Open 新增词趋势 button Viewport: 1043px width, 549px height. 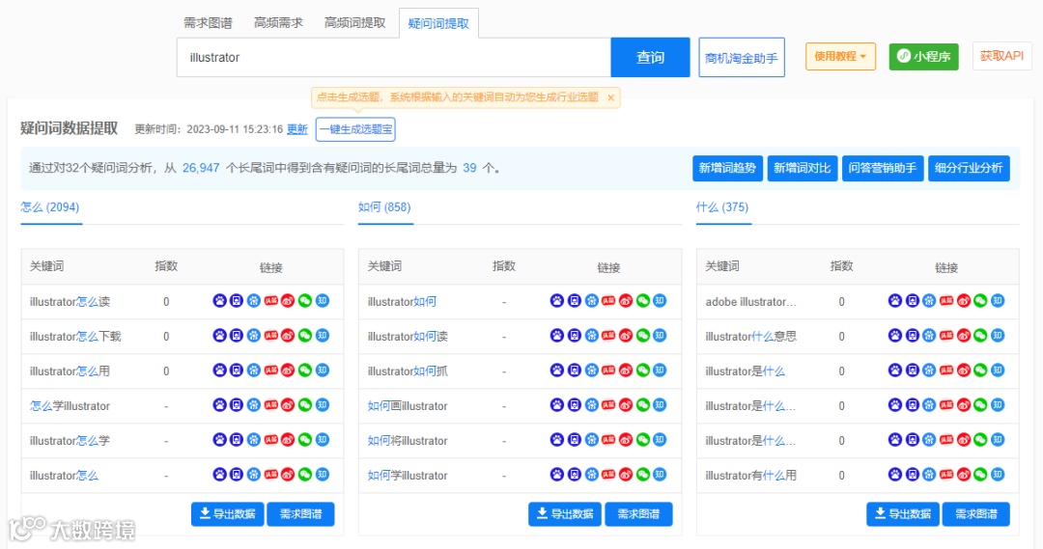727,168
